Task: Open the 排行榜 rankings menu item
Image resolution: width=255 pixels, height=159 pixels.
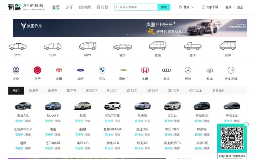Action: pos(102,7)
